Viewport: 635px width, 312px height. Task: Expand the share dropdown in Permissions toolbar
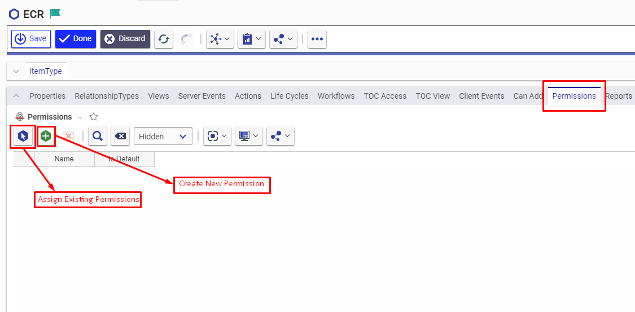click(281, 136)
